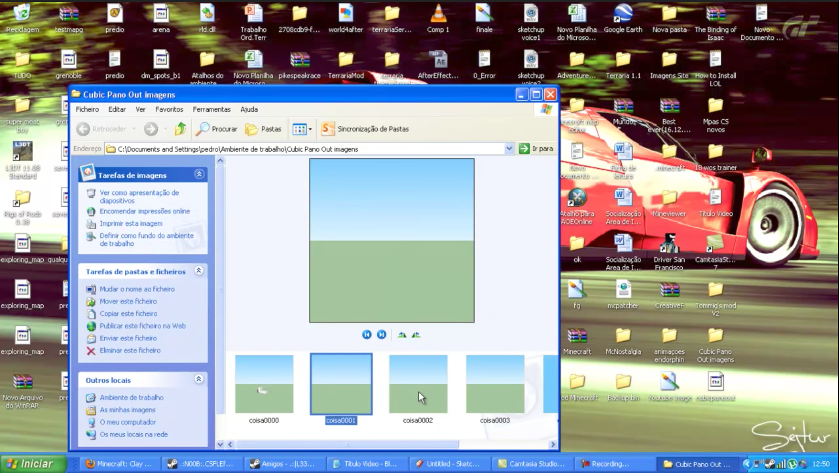Click Ver como apresentação de diapositivos

tap(139, 197)
